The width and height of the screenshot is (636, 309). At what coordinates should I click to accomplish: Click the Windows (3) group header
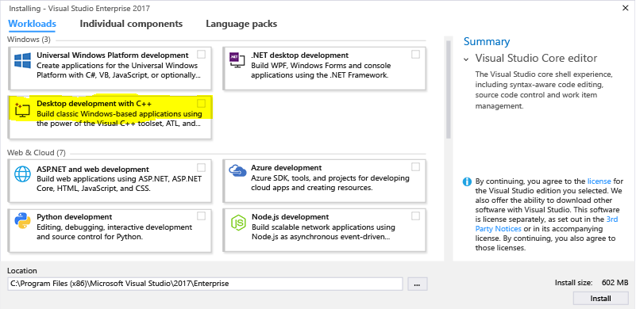point(29,40)
